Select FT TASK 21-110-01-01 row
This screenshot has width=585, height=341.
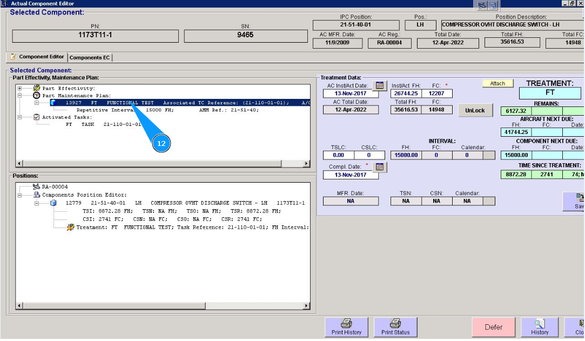point(103,124)
